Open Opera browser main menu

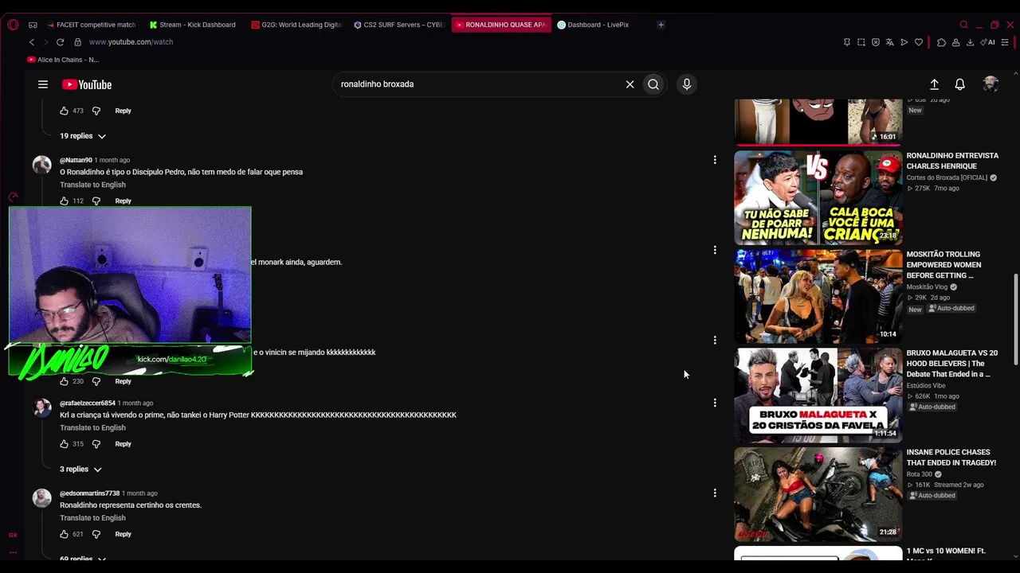click(13, 25)
